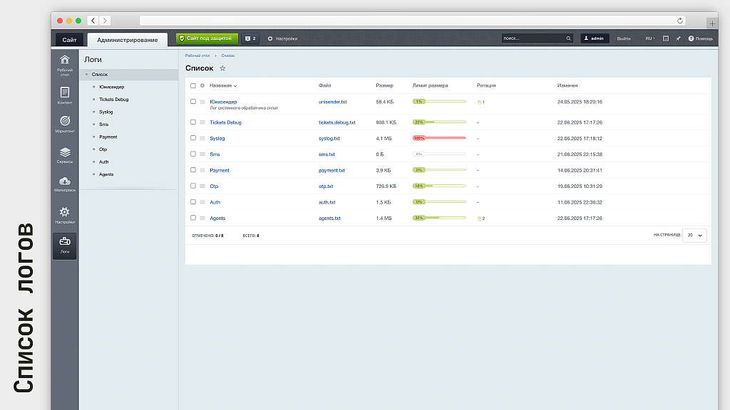Tick the checkbox for the Tickets Debug row
The image size is (730, 410).
(x=193, y=122)
